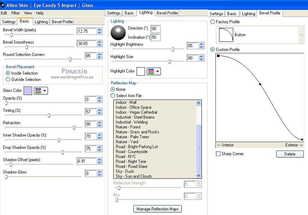Increase Refraction with the up stepper
Viewport: 308px width, 215px height.
pos(99,122)
